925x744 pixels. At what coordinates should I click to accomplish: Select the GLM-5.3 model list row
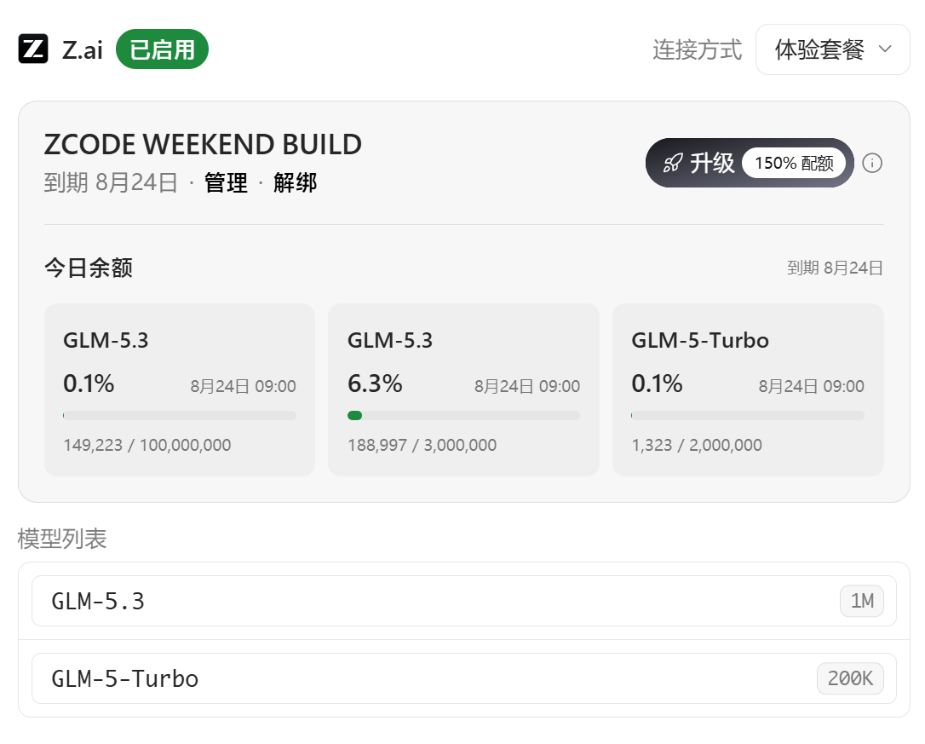[463, 601]
